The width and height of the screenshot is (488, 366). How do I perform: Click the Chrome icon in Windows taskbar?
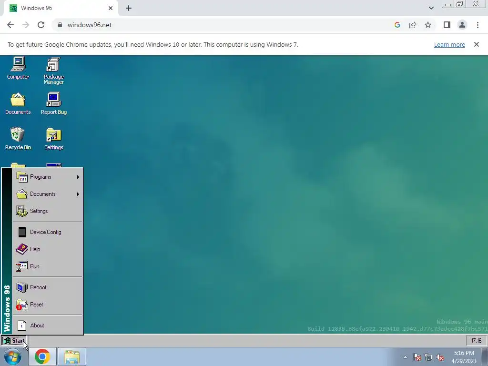[x=42, y=356]
